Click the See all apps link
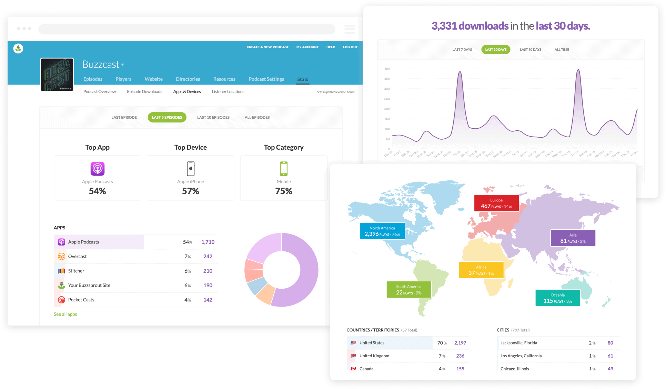The height and width of the screenshot is (389, 666). coord(65,314)
